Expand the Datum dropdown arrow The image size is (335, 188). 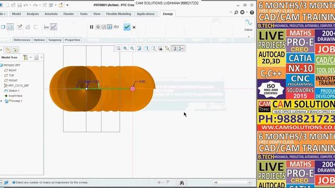pyautogui.click(x=249, y=37)
